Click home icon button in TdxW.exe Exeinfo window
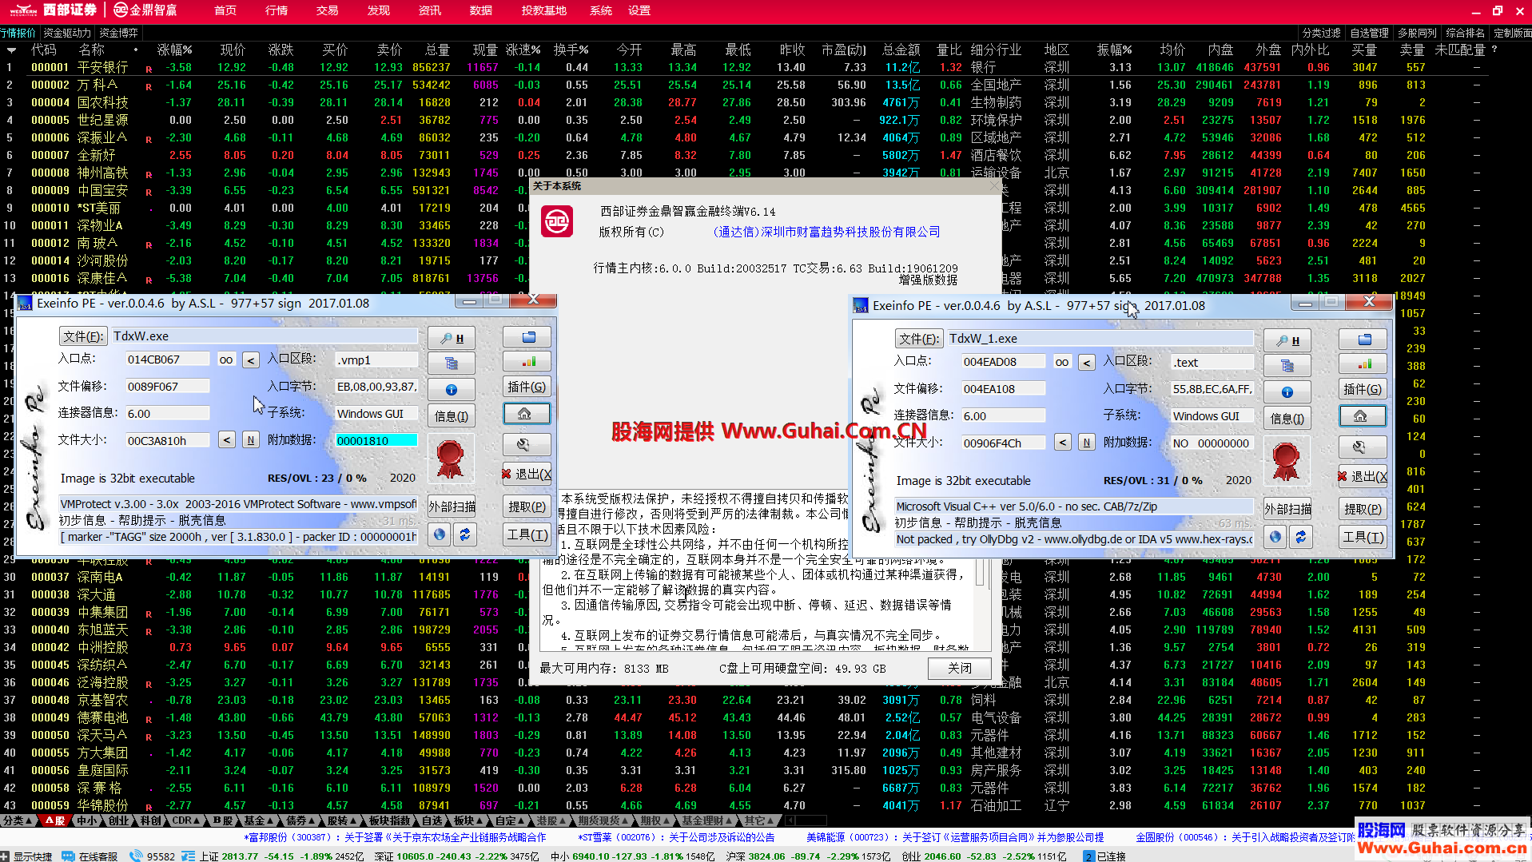Viewport: 1532px width, 862px height. (526, 413)
